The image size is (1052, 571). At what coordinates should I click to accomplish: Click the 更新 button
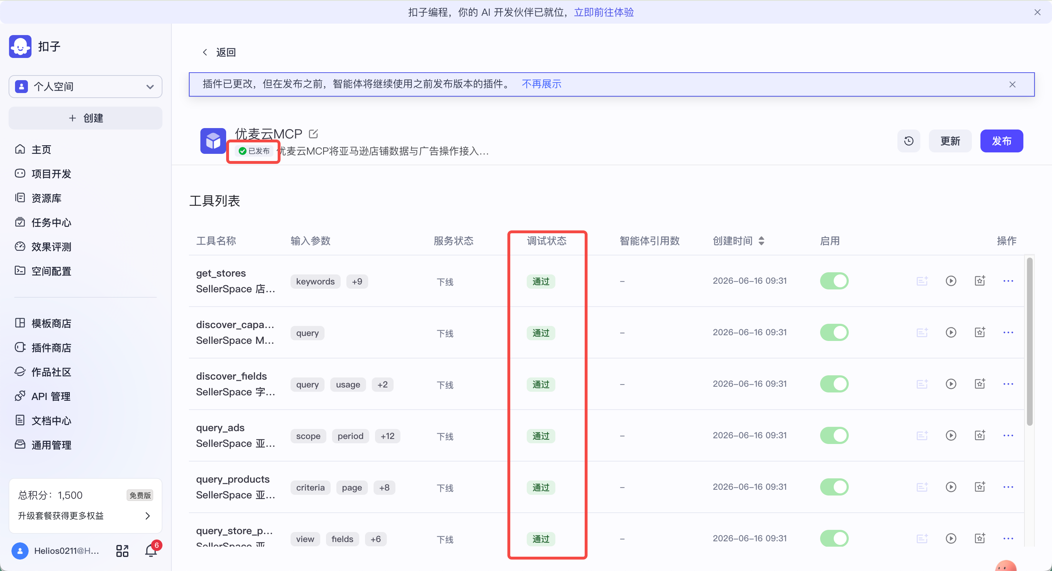tap(950, 141)
